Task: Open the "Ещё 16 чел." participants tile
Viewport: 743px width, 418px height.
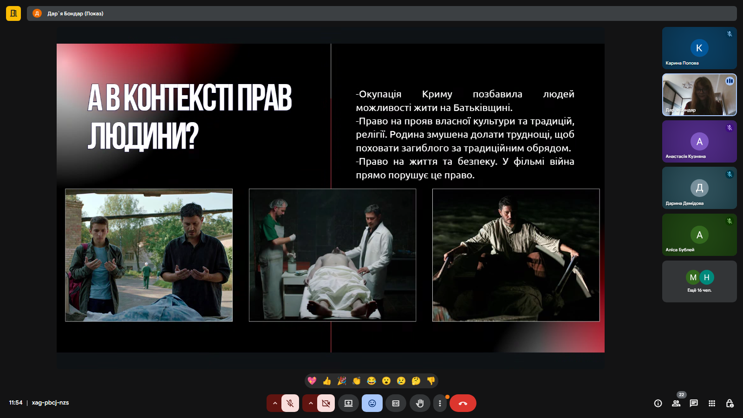Action: (x=699, y=281)
